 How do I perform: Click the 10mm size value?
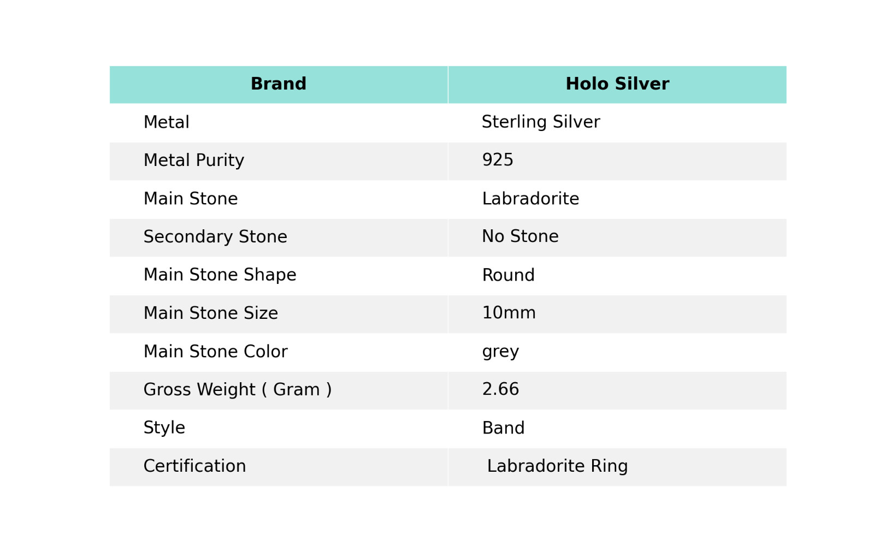pyautogui.click(x=509, y=313)
